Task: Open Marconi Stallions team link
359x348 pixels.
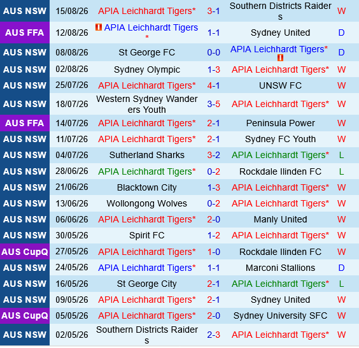Action: [x=280, y=268]
